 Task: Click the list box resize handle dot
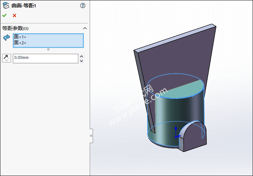pyautogui.click(x=48, y=49)
